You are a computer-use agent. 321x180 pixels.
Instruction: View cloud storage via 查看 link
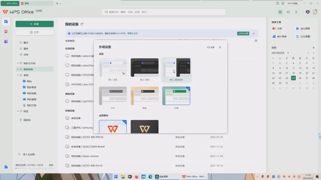pos(51,165)
